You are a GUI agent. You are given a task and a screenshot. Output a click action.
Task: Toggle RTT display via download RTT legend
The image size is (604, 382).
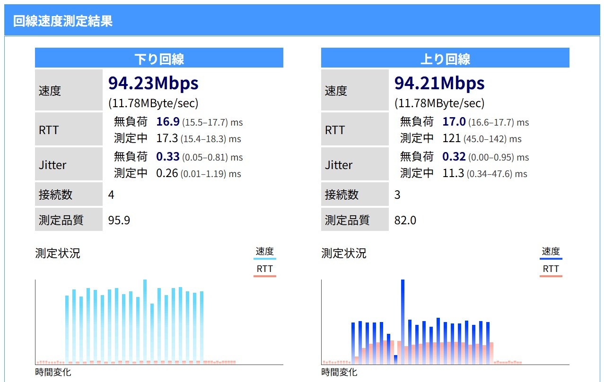[265, 268]
